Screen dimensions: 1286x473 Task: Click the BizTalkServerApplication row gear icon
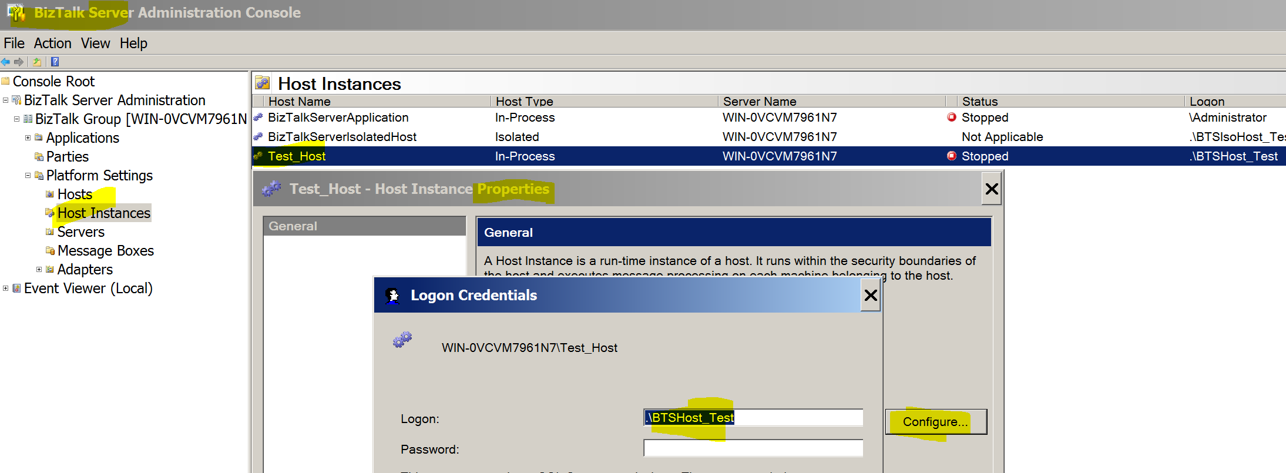[258, 118]
